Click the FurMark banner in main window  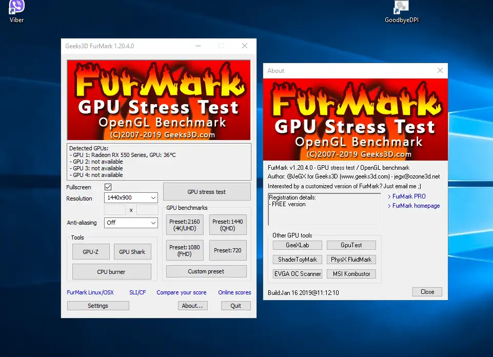pyautogui.click(x=159, y=100)
